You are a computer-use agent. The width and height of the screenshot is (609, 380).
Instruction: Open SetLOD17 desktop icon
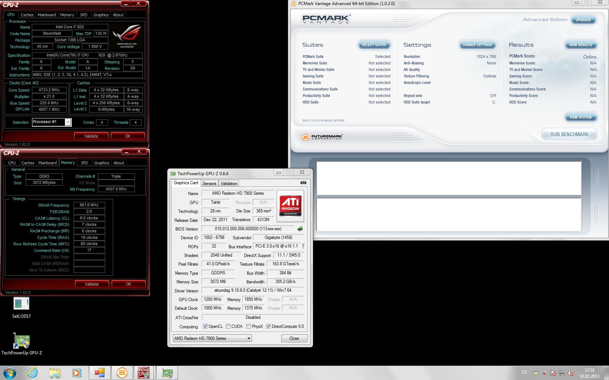click(21, 307)
